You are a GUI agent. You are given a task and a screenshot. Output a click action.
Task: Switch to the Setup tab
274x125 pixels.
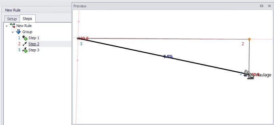12,19
